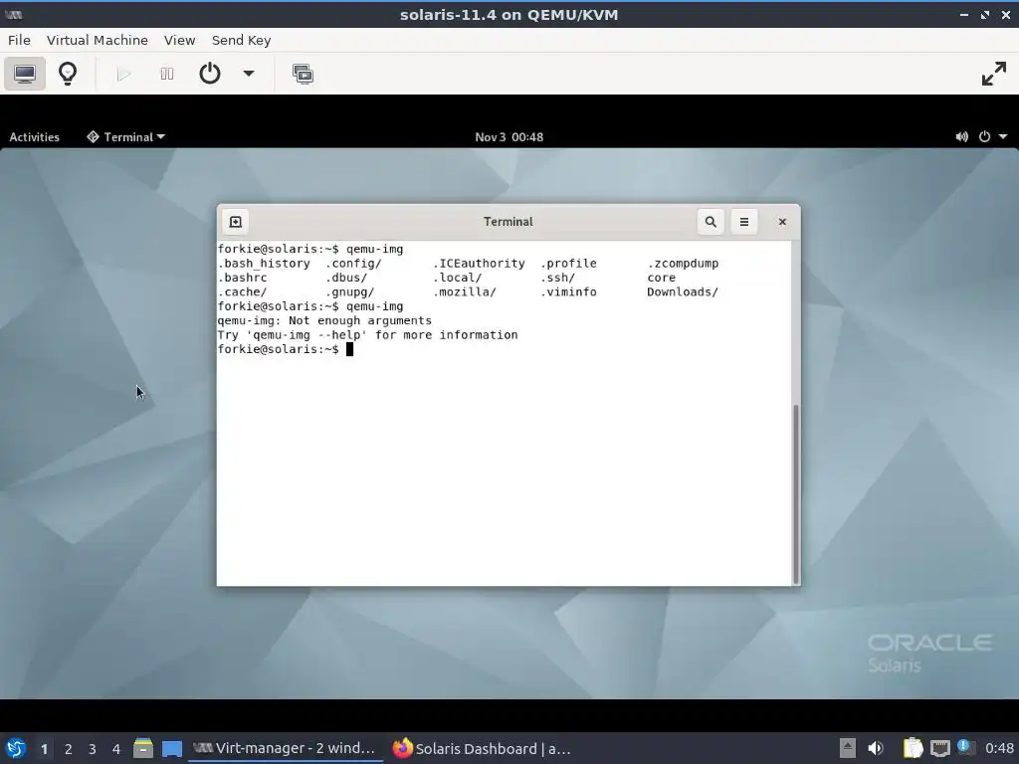Viewport: 1019px width, 764px height.
Task: Open the File menu
Action: [x=19, y=40]
